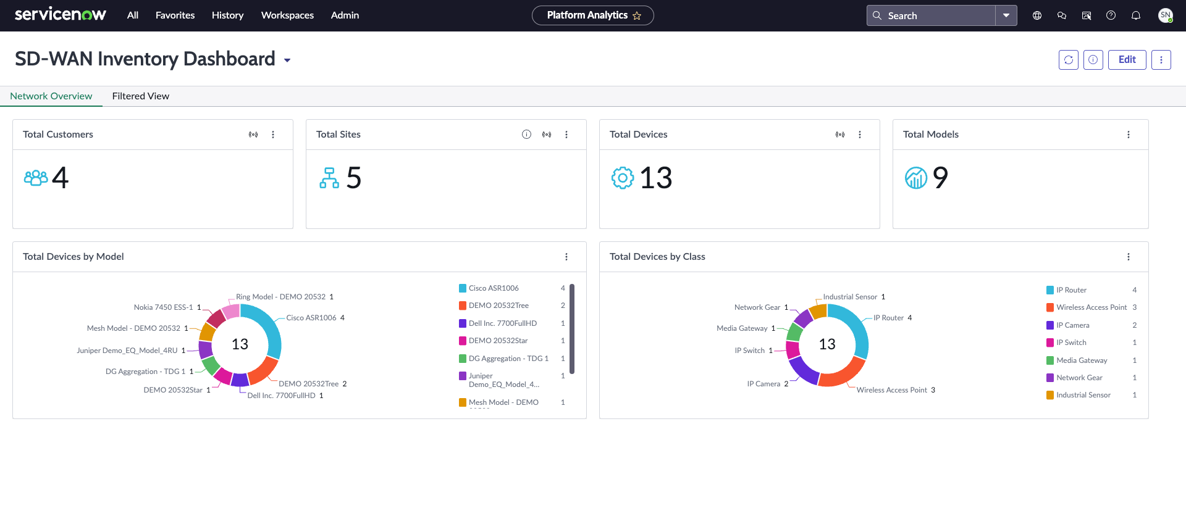Open Total Customers widget options menu
The height and width of the screenshot is (524, 1186).
coord(273,135)
